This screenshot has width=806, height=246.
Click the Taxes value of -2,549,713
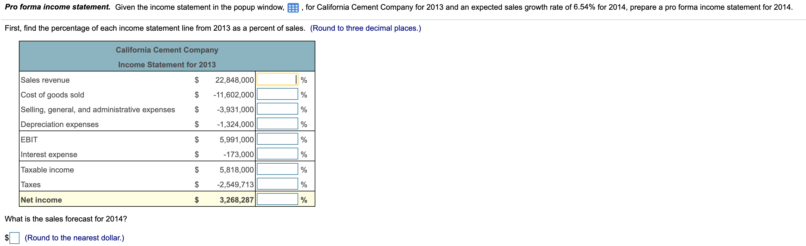237,184
